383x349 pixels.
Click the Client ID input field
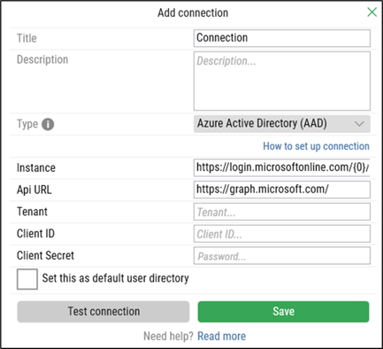[282, 234]
